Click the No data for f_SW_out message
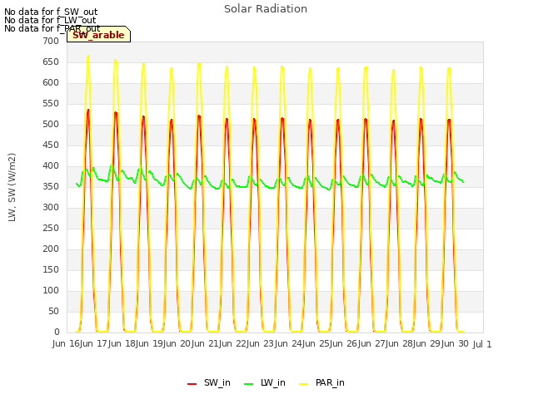The height and width of the screenshot is (399, 533). (51, 12)
